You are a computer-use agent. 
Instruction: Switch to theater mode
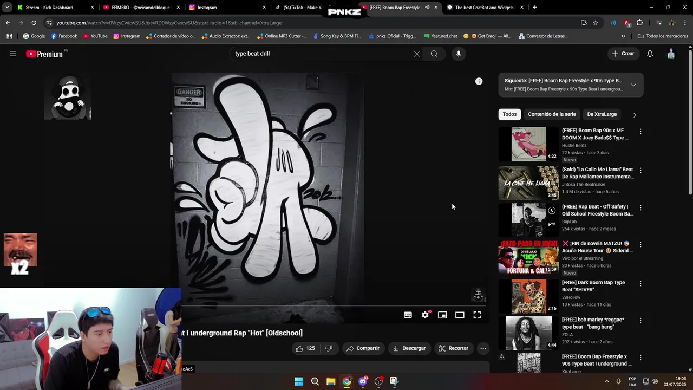click(x=460, y=315)
